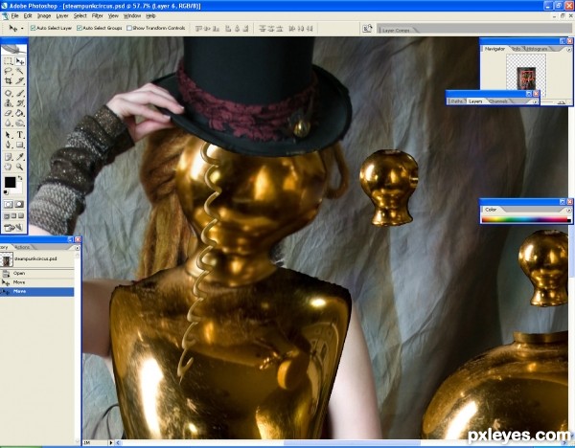Screen dimensions: 575x448
Task: Click the foreground color swatch
Action: [10, 182]
